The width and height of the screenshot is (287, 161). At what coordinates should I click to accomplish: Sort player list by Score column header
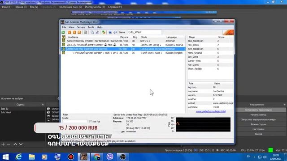[221, 37]
